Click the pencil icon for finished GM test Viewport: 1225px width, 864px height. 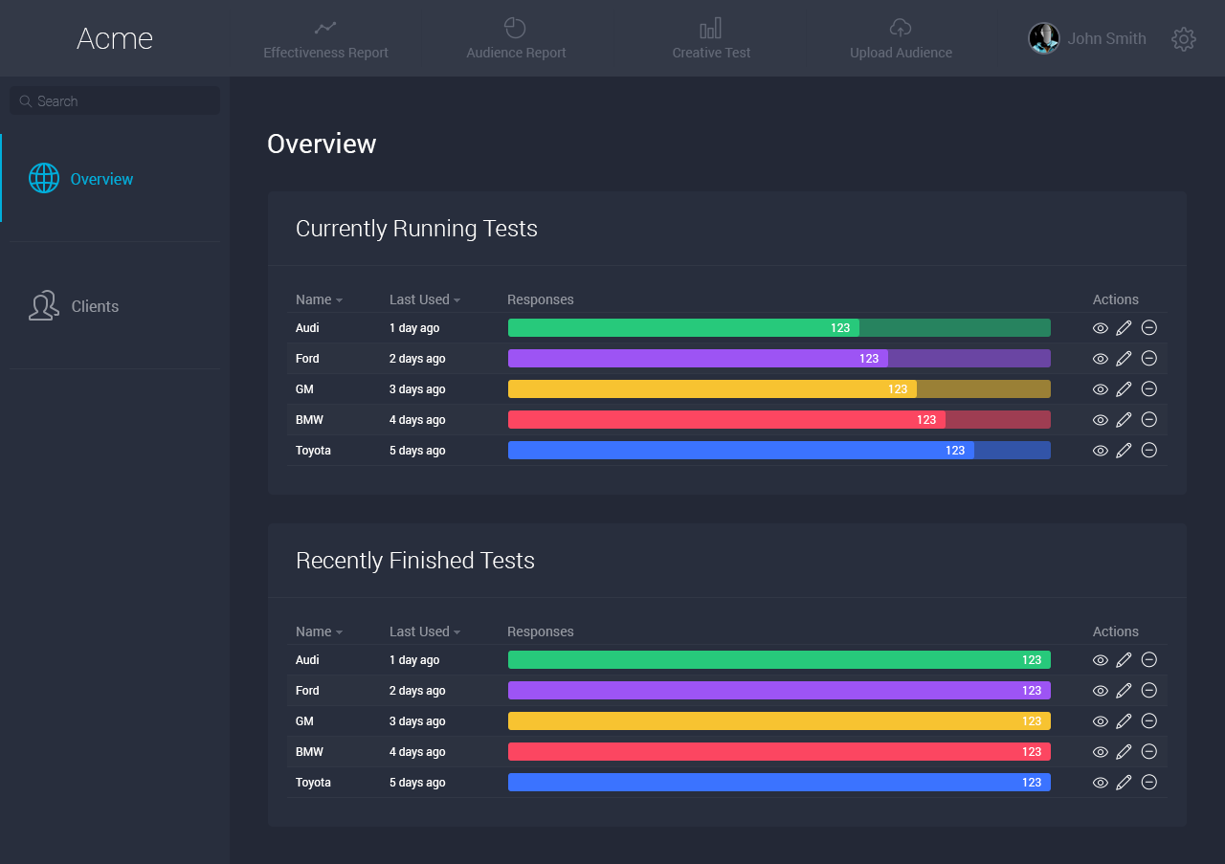(1124, 721)
